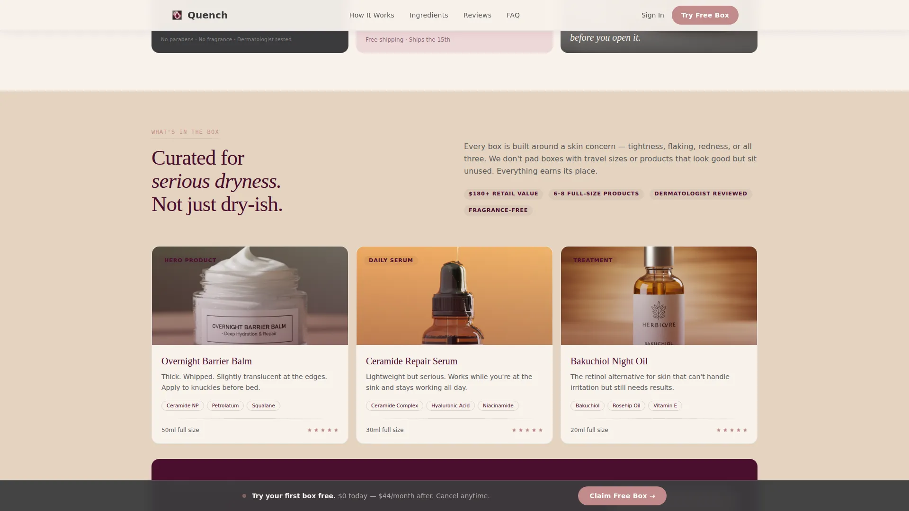This screenshot has width=909, height=511.
Task: Click the pink dot in the bottom banner
Action: 244,496
